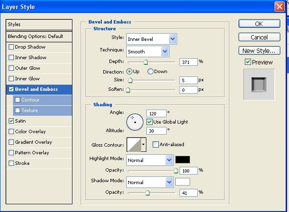This screenshot has width=289, height=212.
Task: Disable Use Global Light
Action: (149, 122)
